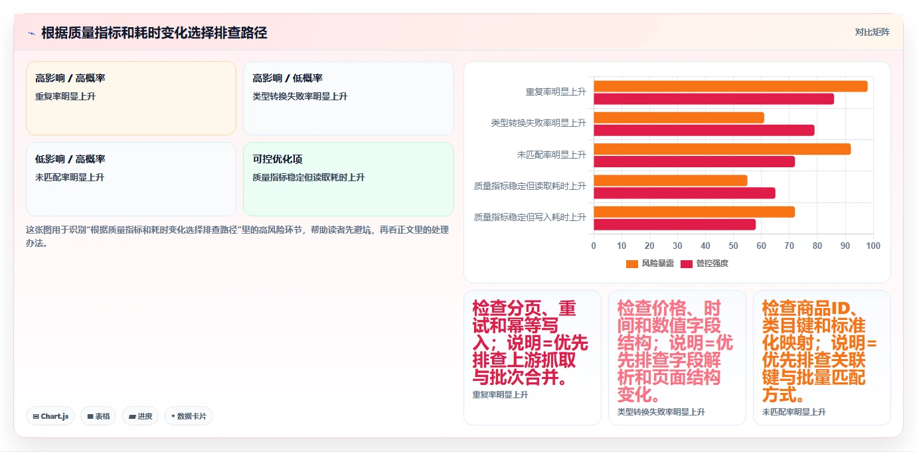Click red bar for 类型转换失败率明显上升

tap(704, 130)
